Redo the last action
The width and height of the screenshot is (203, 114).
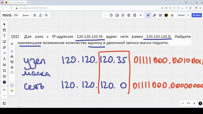tap(4, 96)
